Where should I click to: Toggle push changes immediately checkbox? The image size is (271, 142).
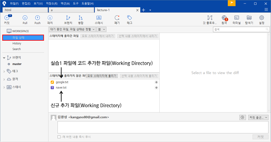59,137
